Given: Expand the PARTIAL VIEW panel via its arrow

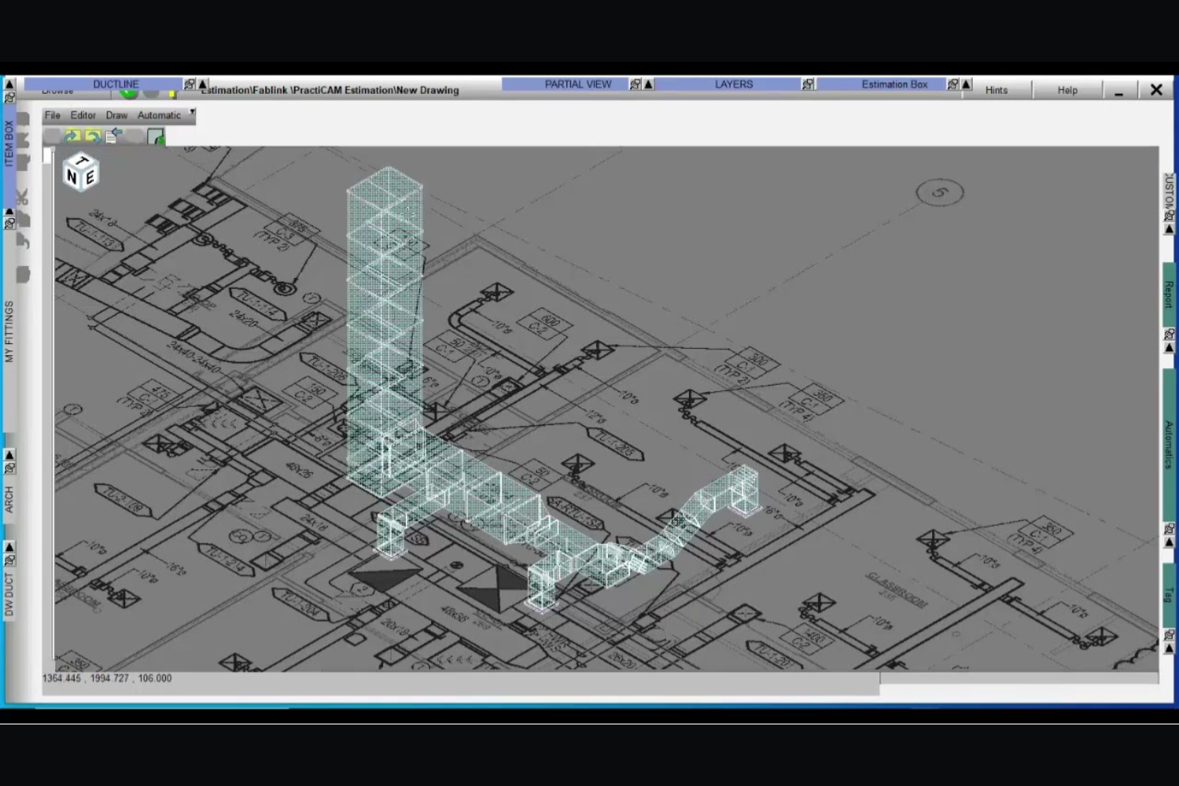Looking at the screenshot, I should (x=648, y=84).
